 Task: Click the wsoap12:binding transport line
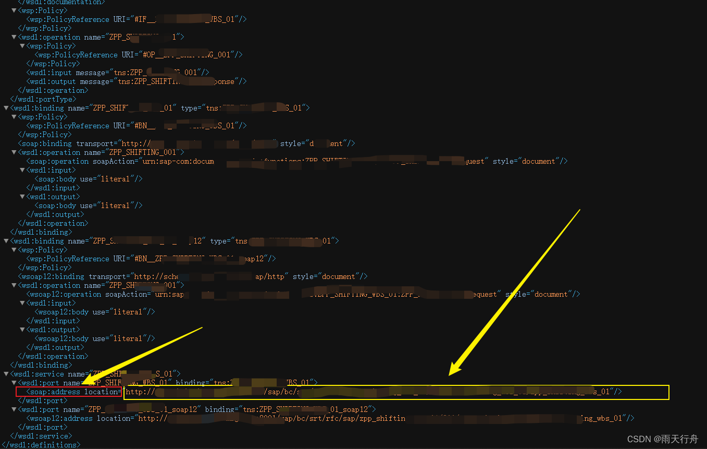[x=193, y=276]
